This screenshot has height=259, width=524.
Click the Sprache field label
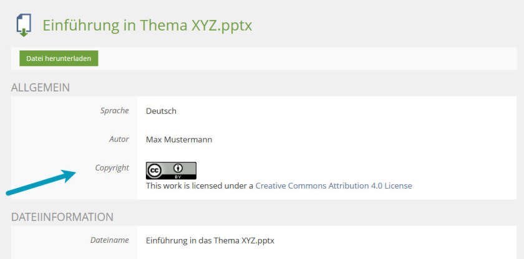114,111
